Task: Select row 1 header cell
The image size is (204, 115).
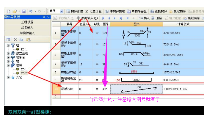Action: 56,33
